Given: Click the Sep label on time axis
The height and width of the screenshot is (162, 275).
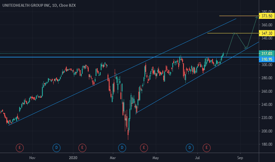Looking at the screenshot, I should tap(240, 158).
